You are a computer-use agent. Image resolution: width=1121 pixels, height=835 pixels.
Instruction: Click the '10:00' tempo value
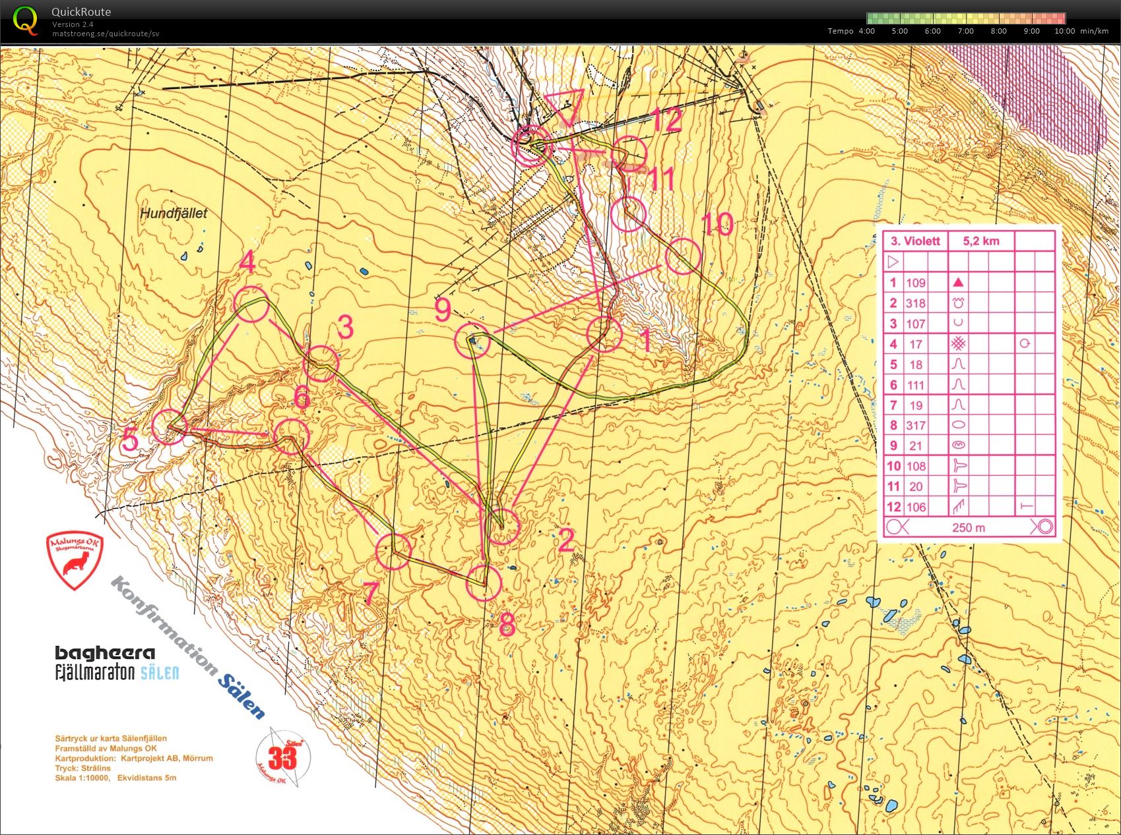point(1064,31)
